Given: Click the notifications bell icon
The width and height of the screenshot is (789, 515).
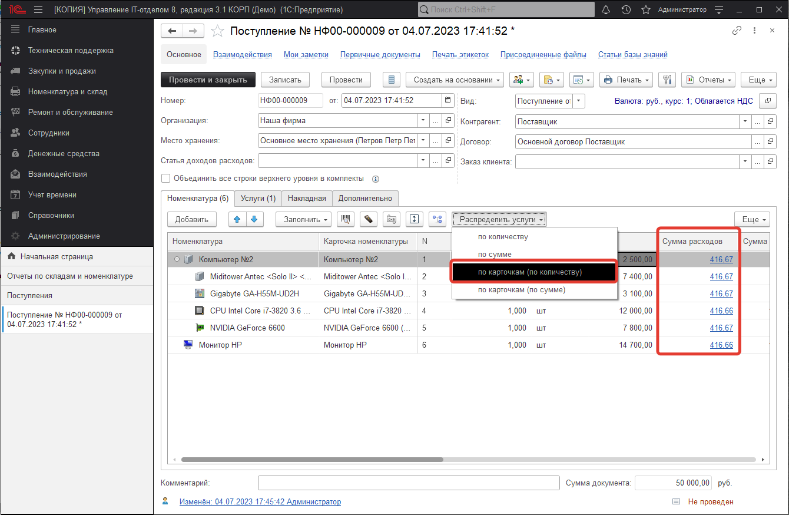Looking at the screenshot, I should [605, 10].
